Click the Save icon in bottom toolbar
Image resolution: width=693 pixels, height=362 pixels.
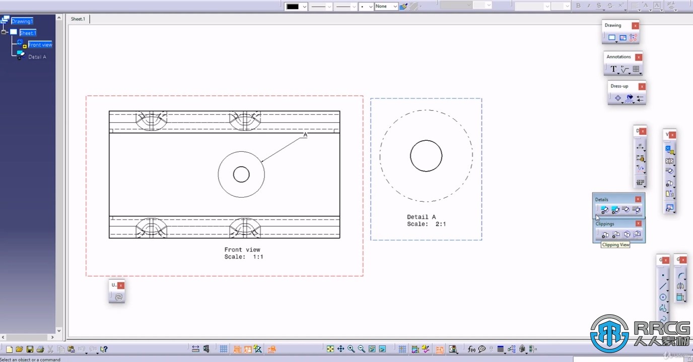click(x=30, y=349)
